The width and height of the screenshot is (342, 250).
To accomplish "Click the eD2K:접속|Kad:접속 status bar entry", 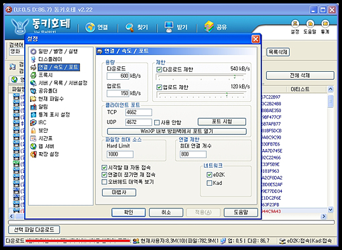I will click(305, 241).
